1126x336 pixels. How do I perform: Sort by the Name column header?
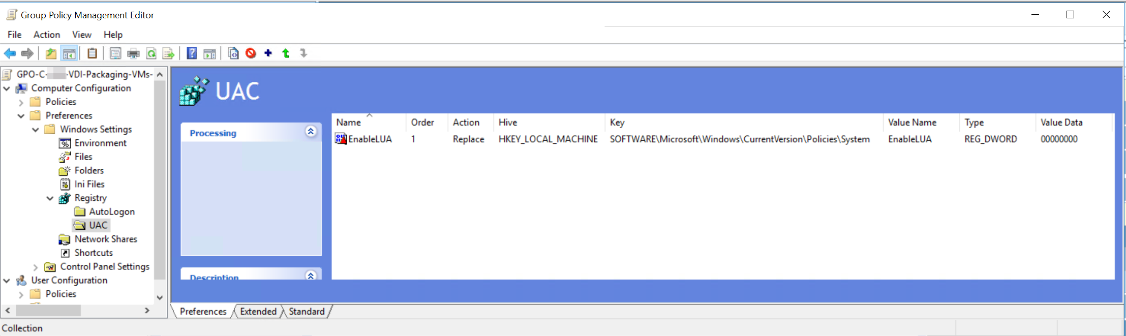369,123
